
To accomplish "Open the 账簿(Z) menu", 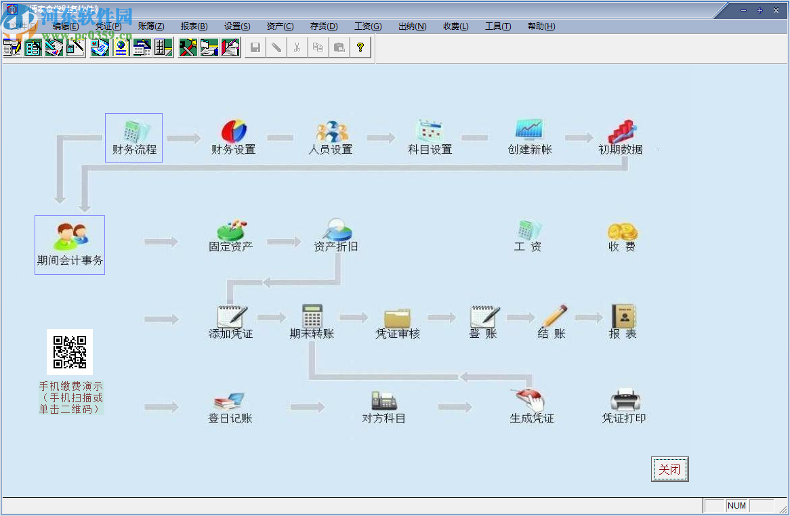I will 151,26.
